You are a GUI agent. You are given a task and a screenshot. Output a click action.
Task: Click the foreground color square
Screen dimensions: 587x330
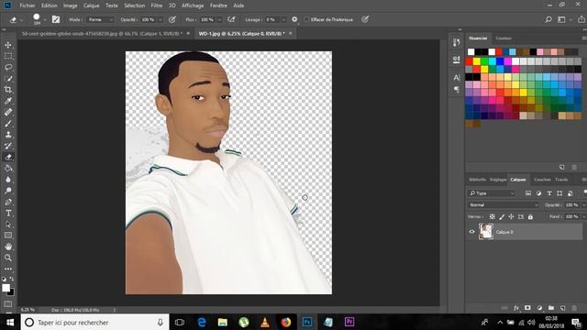pos(6,288)
